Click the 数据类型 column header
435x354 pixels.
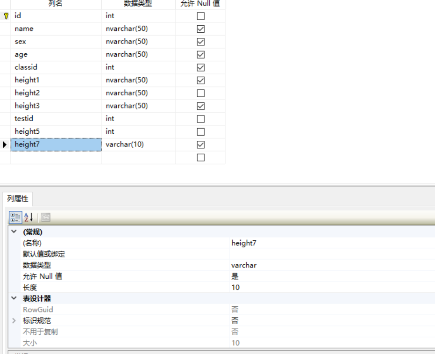coord(138,4)
